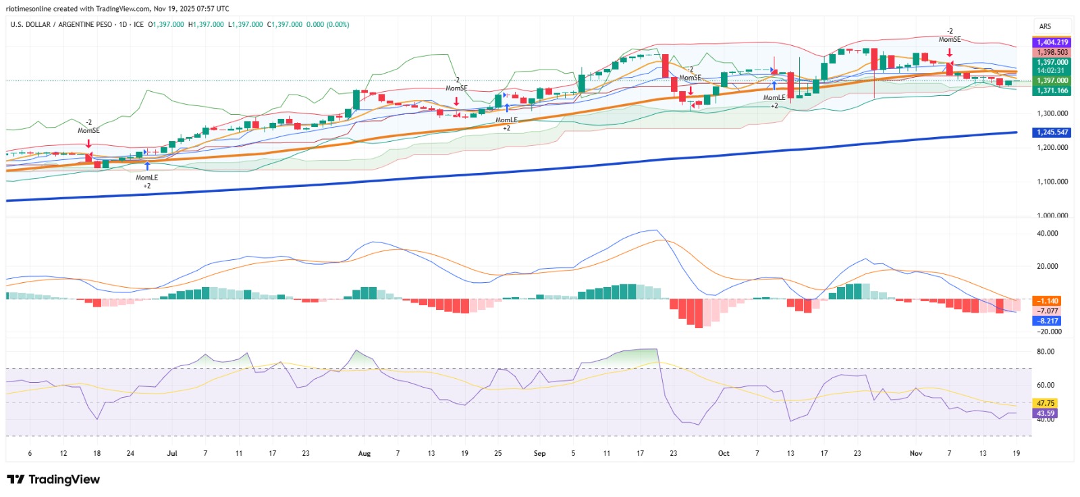
Task: Click the Oct marker on the time axis
Action: coord(724,454)
